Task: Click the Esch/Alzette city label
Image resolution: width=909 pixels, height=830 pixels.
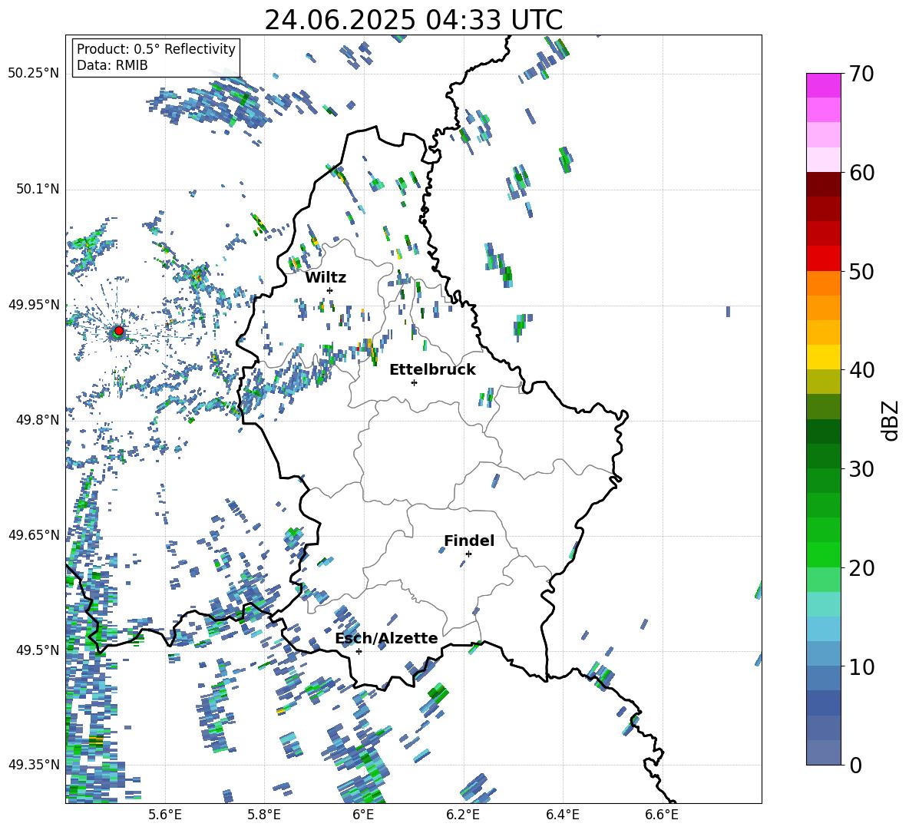Action: tap(386, 638)
